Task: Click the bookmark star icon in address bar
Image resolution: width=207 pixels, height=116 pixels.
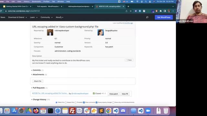Action: pyautogui.click(x=131, y=11)
